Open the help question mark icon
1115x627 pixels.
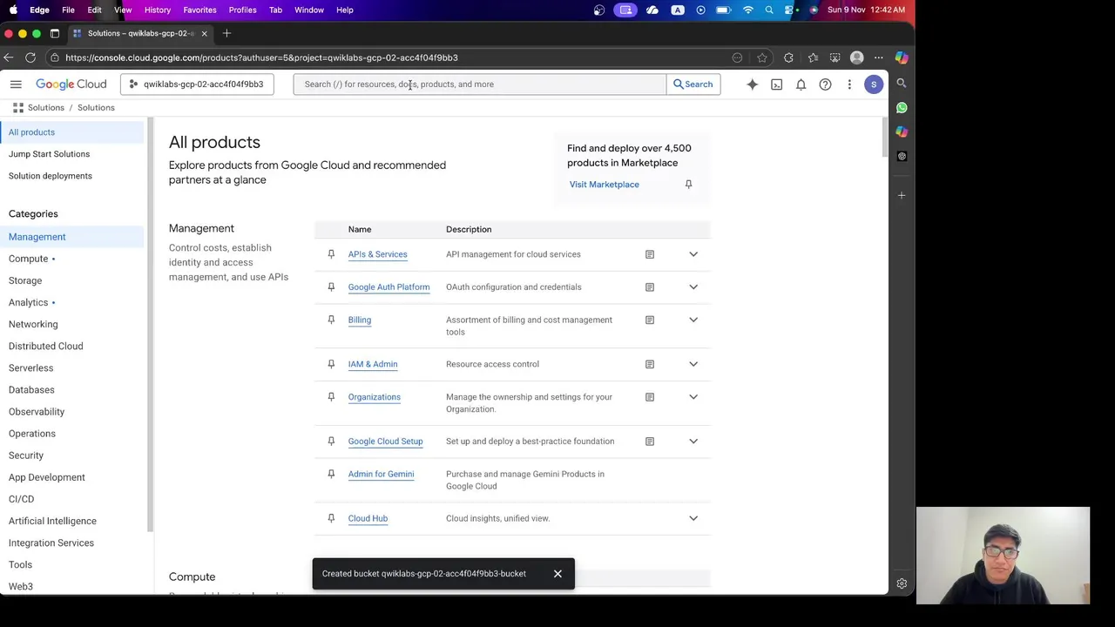tap(825, 84)
